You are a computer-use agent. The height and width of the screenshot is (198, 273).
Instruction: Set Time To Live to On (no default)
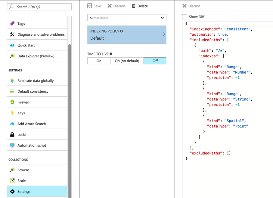(x=127, y=61)
